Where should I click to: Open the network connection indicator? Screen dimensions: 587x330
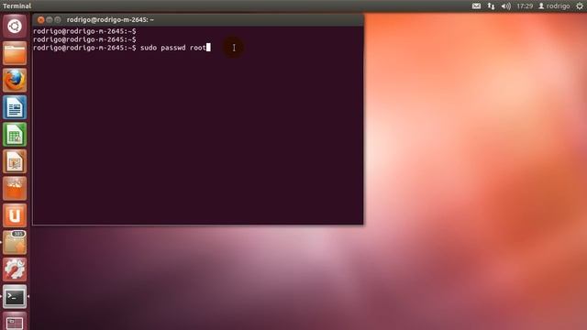tap(491, 6)
